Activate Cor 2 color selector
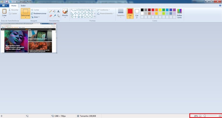The height and width of the screenshot is (118, 222). click(137, 13)
